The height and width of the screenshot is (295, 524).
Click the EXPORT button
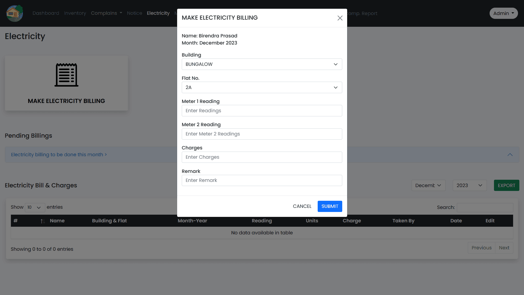click(506, 185)
